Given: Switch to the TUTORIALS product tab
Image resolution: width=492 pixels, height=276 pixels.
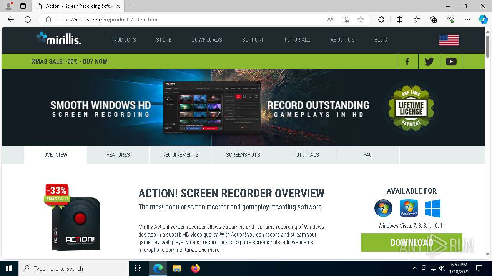Looking at the screenshot, I should 306,155.
